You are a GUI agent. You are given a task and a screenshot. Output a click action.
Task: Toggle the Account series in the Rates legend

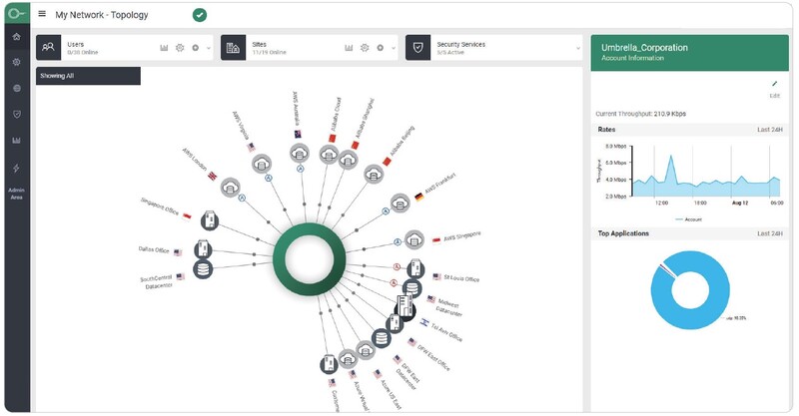tap(689, 218)
